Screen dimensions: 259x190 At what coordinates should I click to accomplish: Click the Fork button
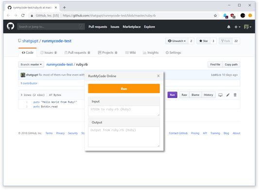coord(225,41)
